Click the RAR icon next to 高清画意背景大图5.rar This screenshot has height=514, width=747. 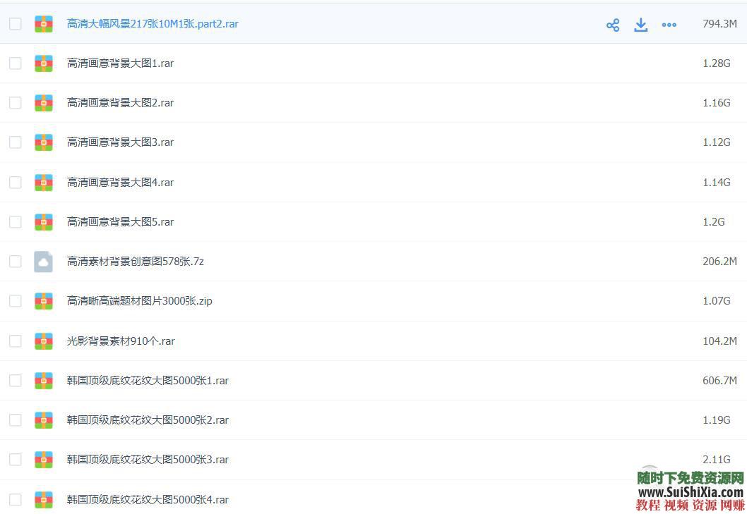click(43, 221)
